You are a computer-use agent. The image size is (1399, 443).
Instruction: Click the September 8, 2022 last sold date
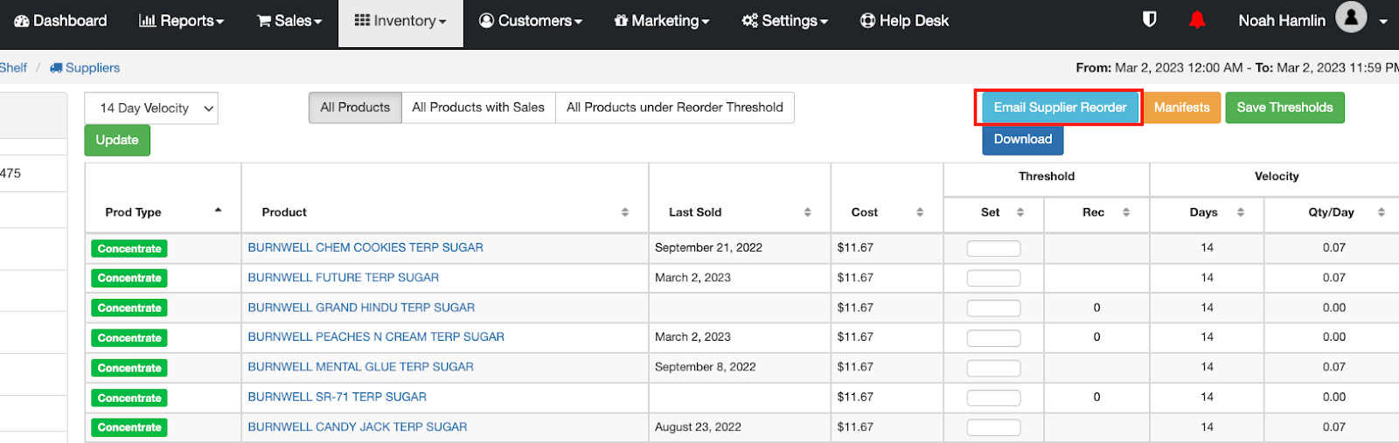click(705, 367)
